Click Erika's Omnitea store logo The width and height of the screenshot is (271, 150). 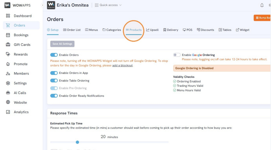51,5
